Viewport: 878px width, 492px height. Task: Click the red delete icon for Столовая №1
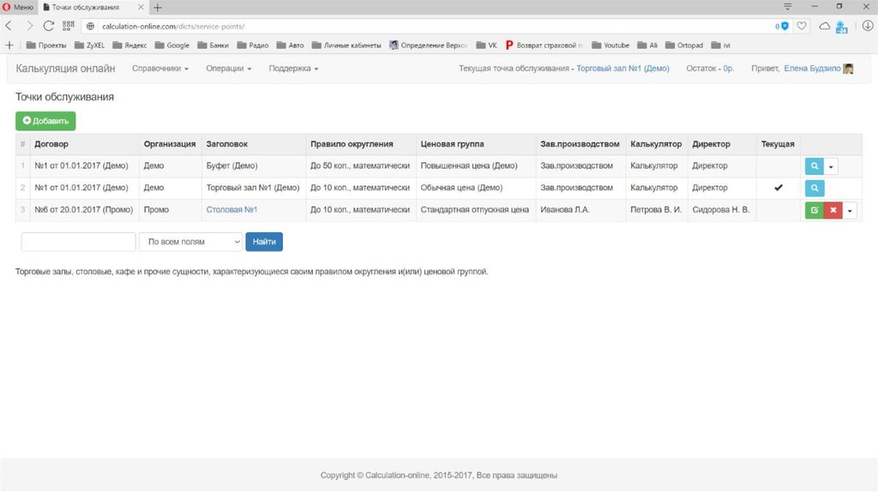(x=833, y=210)
